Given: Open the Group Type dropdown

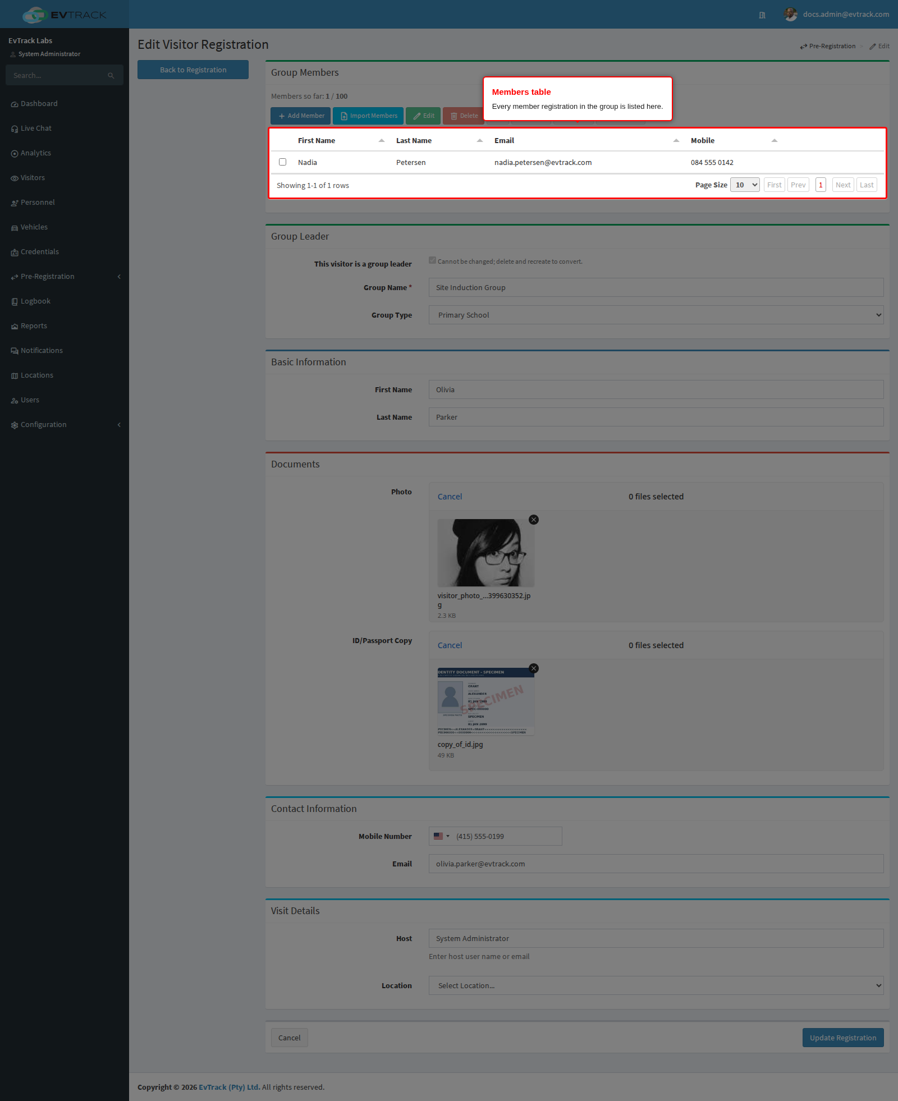Looking at the screenshot, I should click(x=656, y=315).
